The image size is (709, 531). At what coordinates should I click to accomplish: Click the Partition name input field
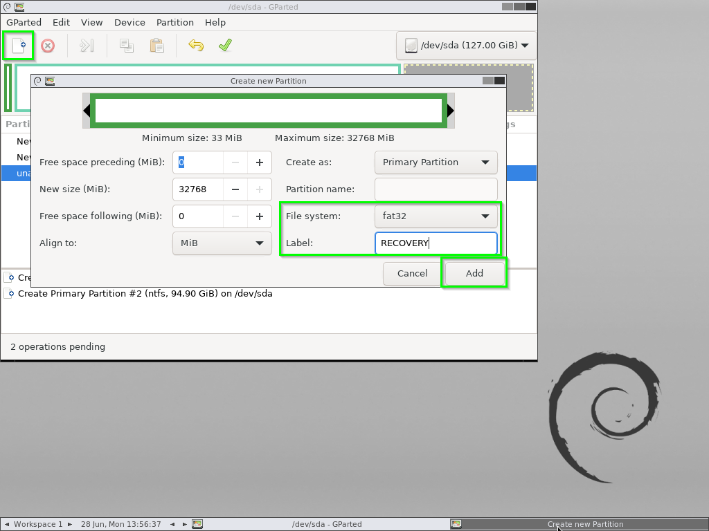coord(436,189)
